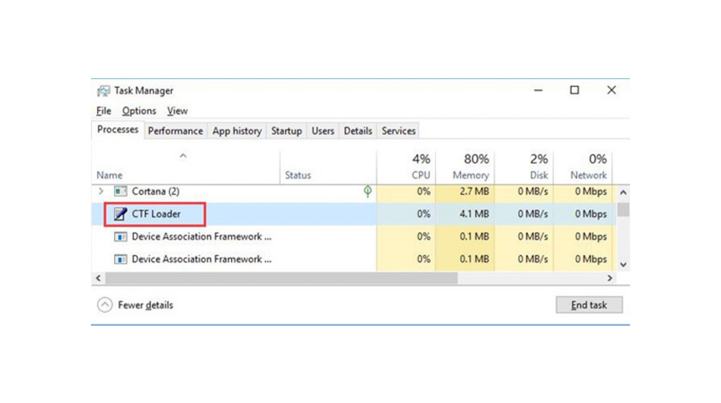Click the sort arrow above the Name column
The width and height of the screenshot is (721, 403).
(x=182, y=156)
